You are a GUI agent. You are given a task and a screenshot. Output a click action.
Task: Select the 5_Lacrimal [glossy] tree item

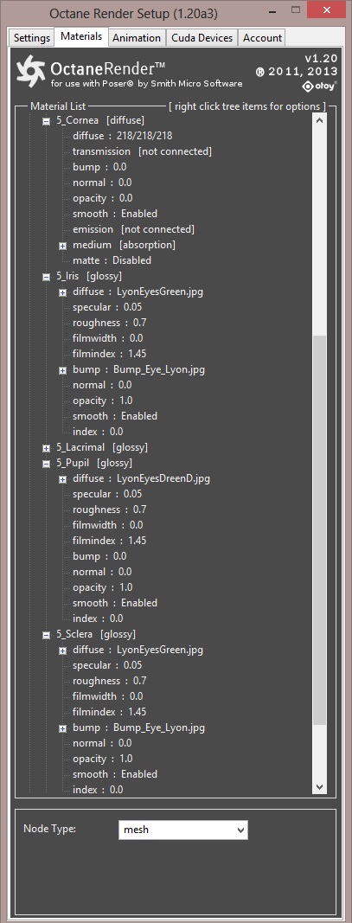pos(102,447)
